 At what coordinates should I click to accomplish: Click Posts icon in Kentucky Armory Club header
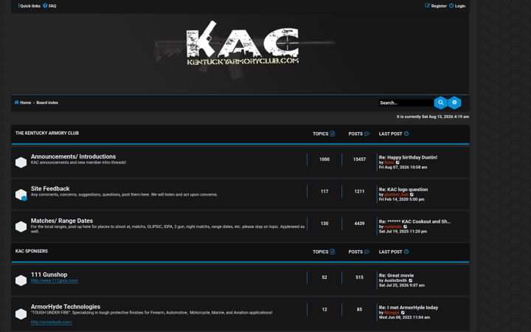(x=367, y=134)
